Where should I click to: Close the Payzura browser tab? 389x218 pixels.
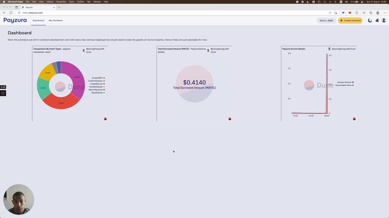coord(54,7)
